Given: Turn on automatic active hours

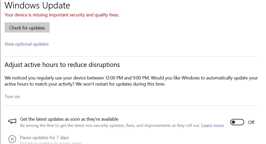Looking at the screenshot, I should (x=12, y=97).
